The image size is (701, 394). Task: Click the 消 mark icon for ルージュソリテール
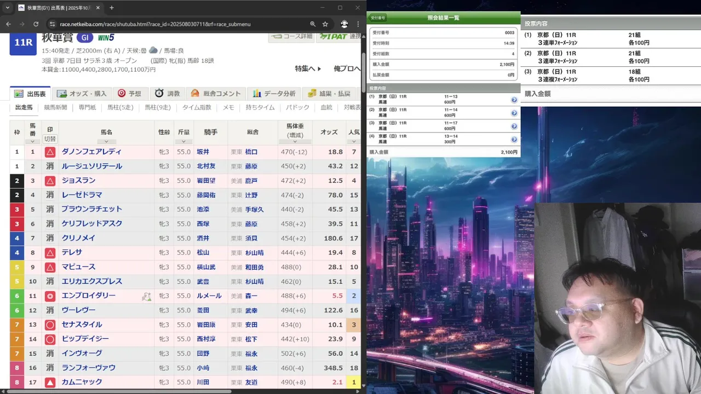(50, 166)
